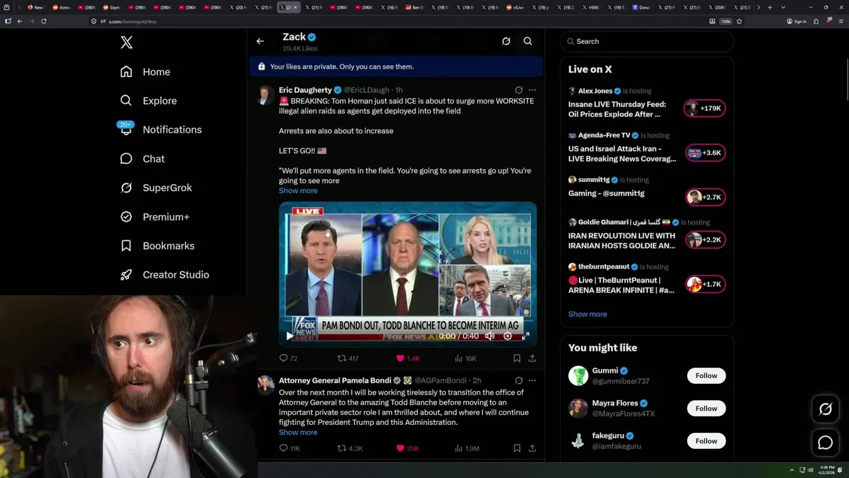Expand Eric Daugherty's post with Show more
The image size is (849, 478).
click(x=298, y=191)
